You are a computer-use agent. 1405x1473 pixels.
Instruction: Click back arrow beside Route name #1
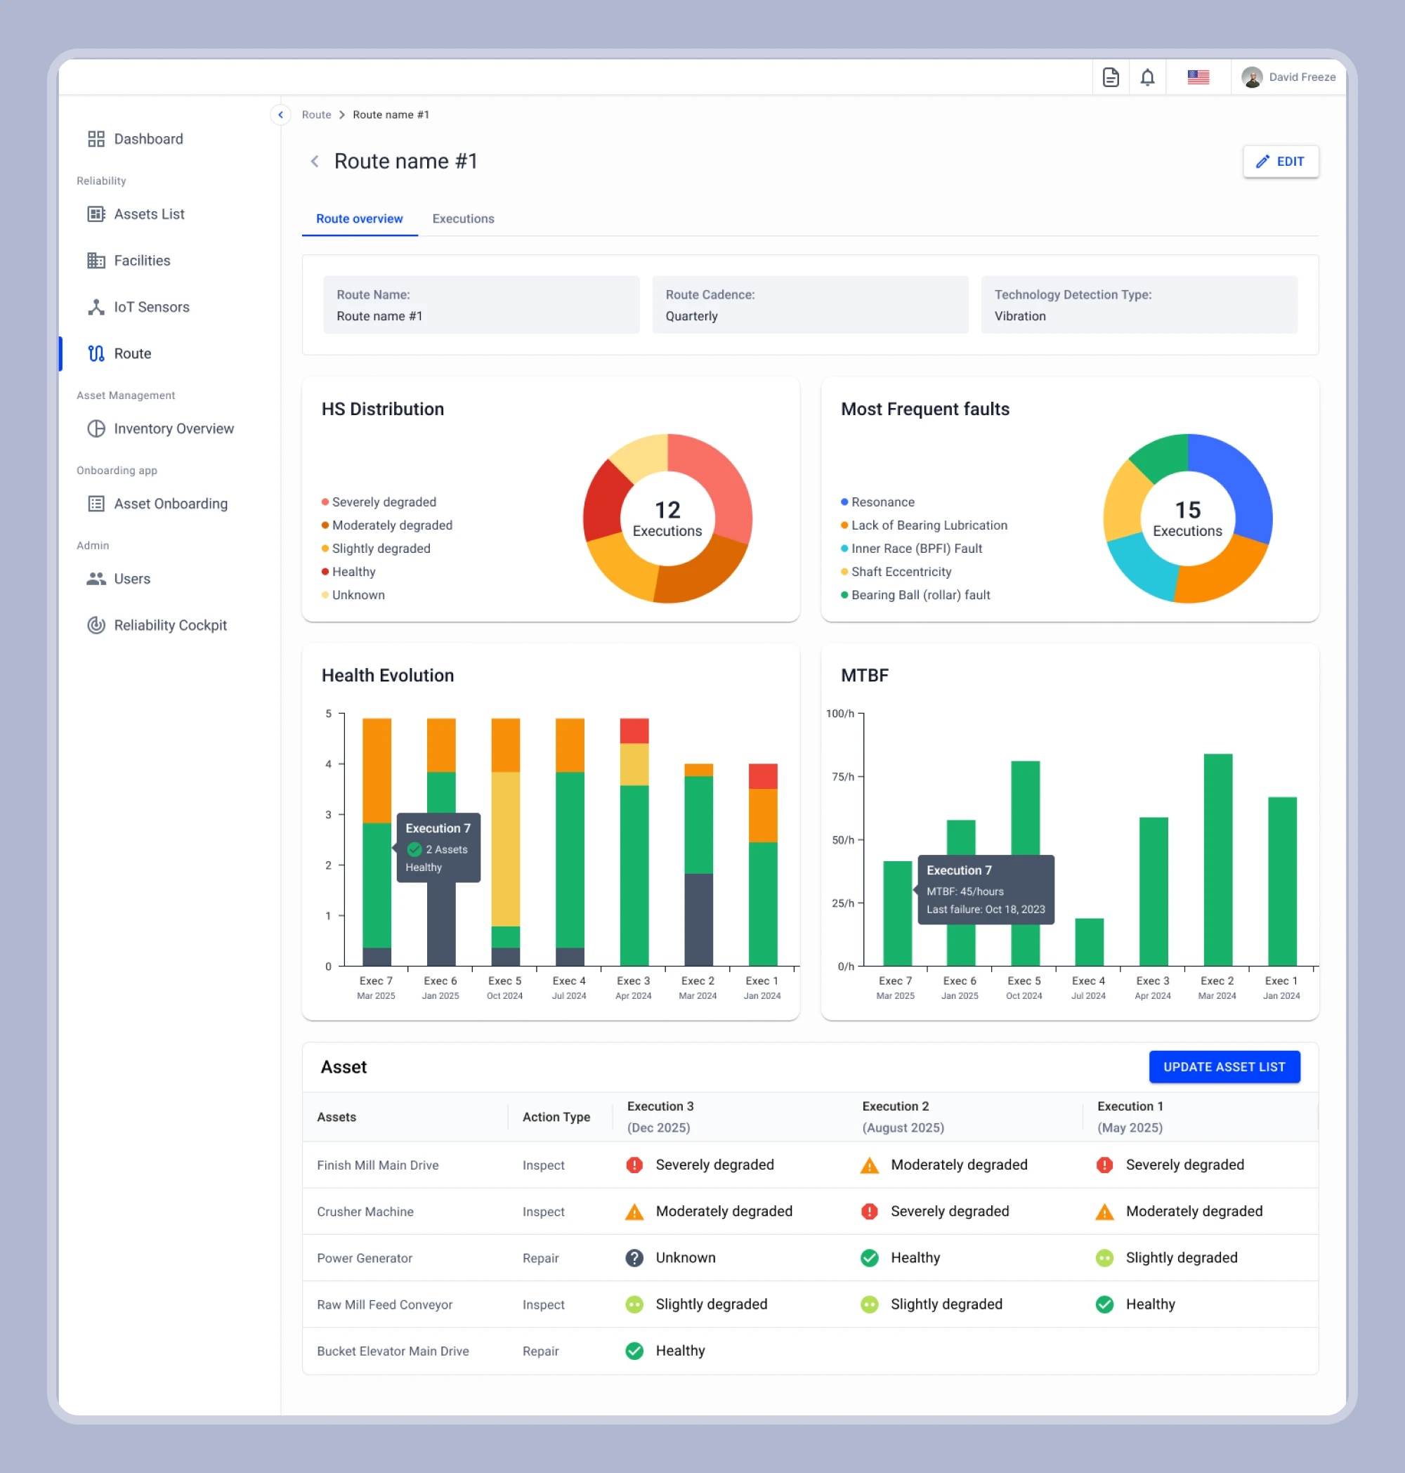pos(315,161)
